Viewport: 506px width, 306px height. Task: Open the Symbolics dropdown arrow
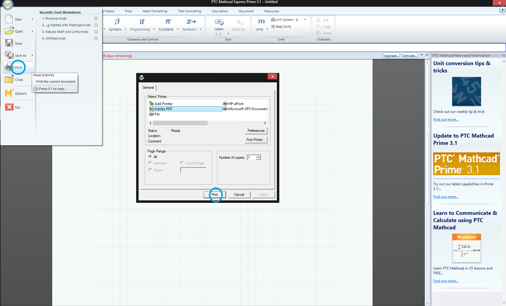coord(200,29)
